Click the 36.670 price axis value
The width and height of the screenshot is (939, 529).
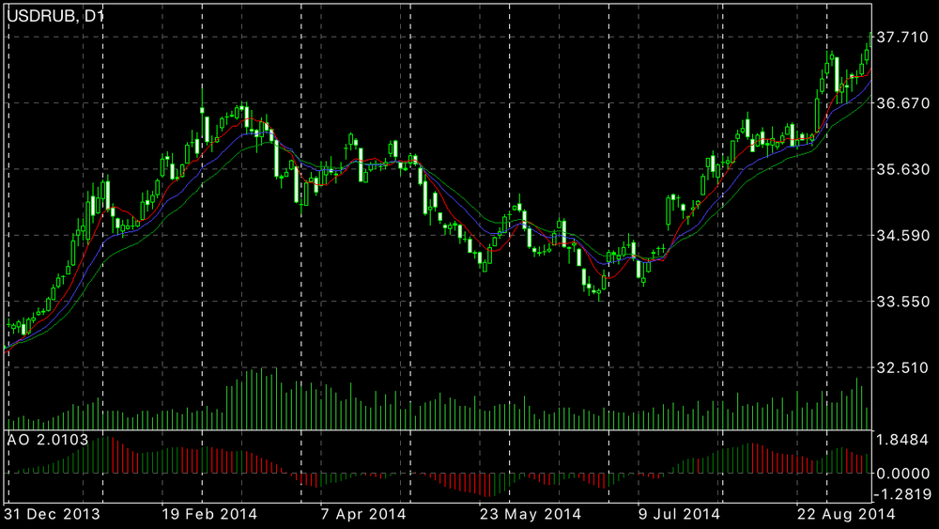tap(902, 103)
